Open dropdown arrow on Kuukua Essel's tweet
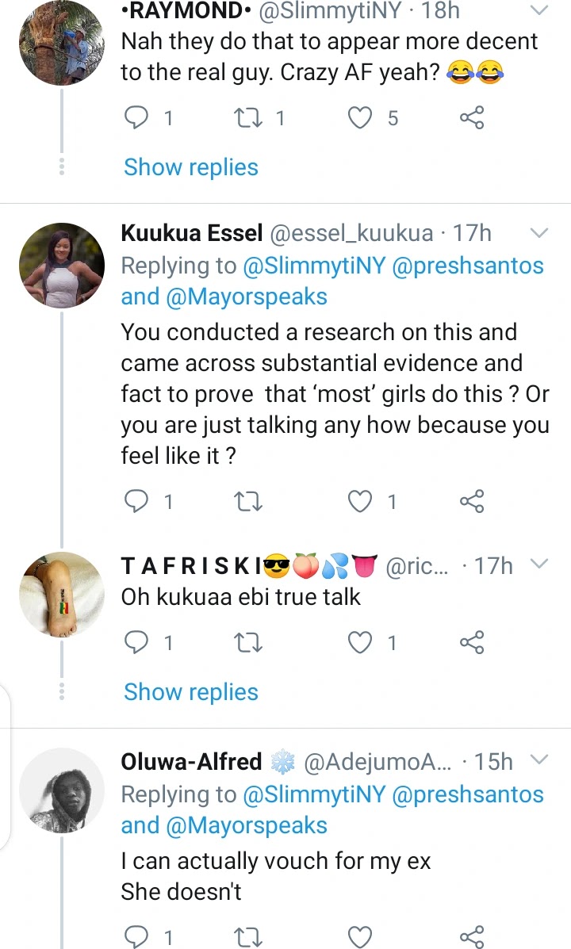 pyautogui.click(x=538, y=233)
